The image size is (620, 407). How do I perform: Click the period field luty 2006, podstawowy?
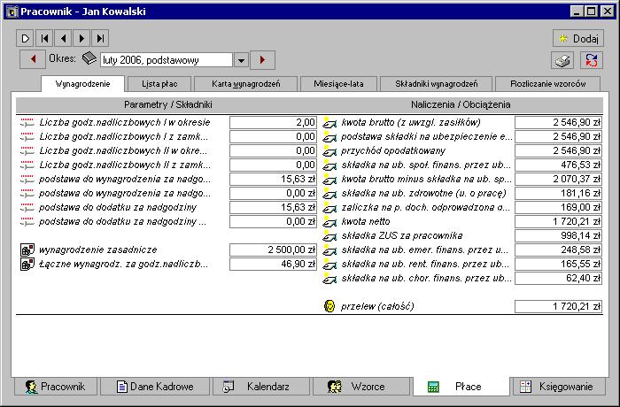[167, 60]
